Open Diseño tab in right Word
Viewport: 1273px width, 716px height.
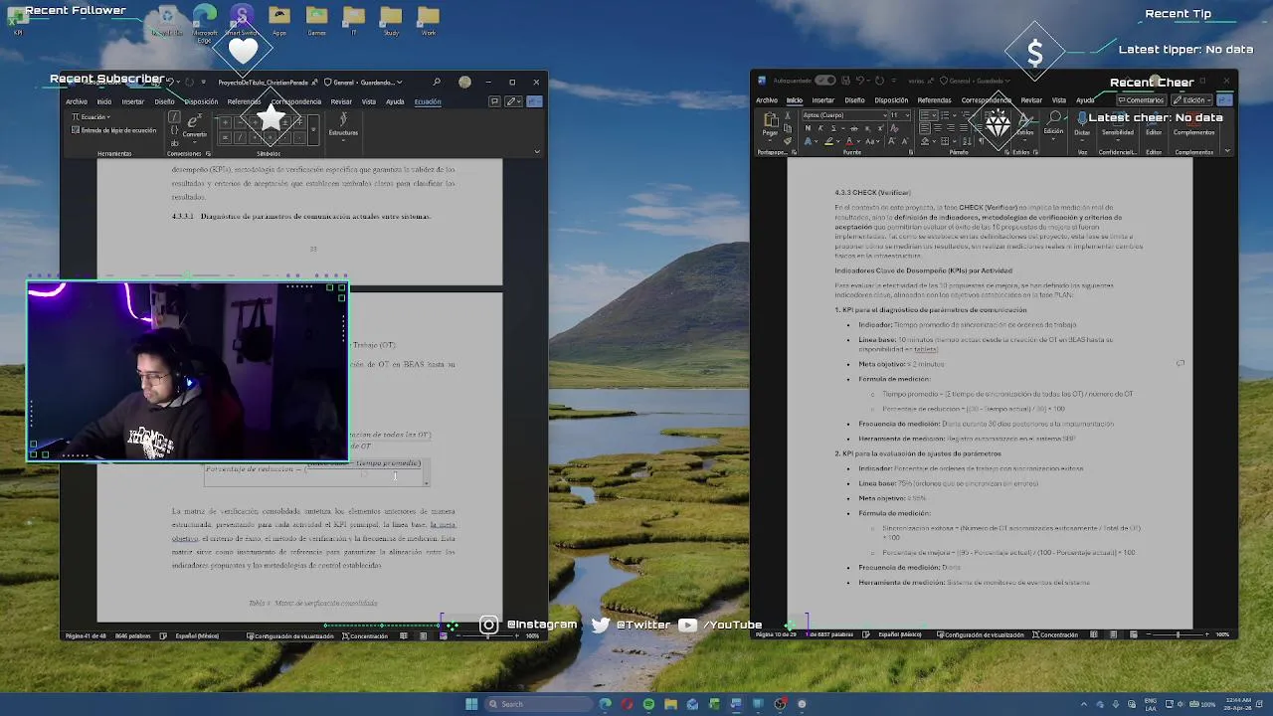[x=854, y=100]
